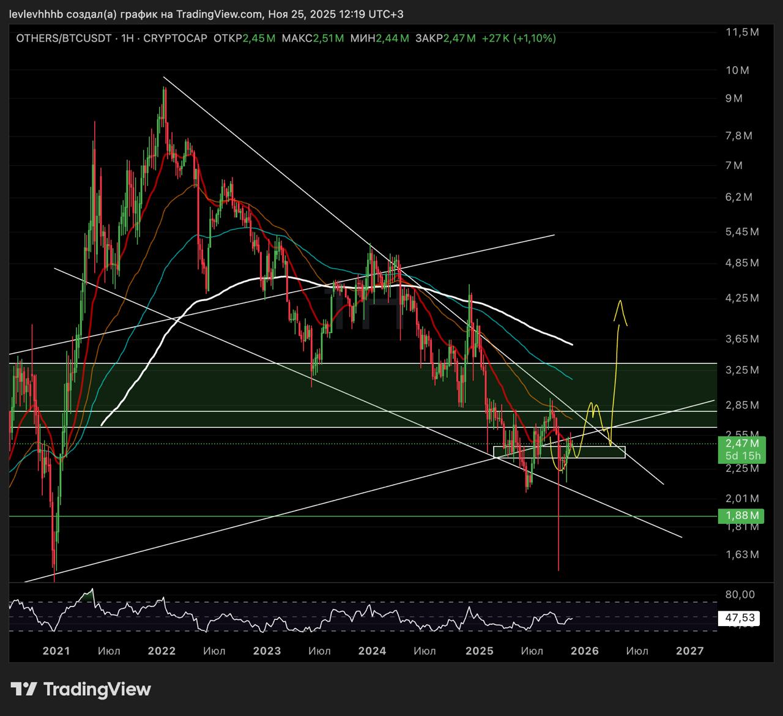Click the yellow projection arrow tip
Screen dimensions: 783x716
point(620,301)
